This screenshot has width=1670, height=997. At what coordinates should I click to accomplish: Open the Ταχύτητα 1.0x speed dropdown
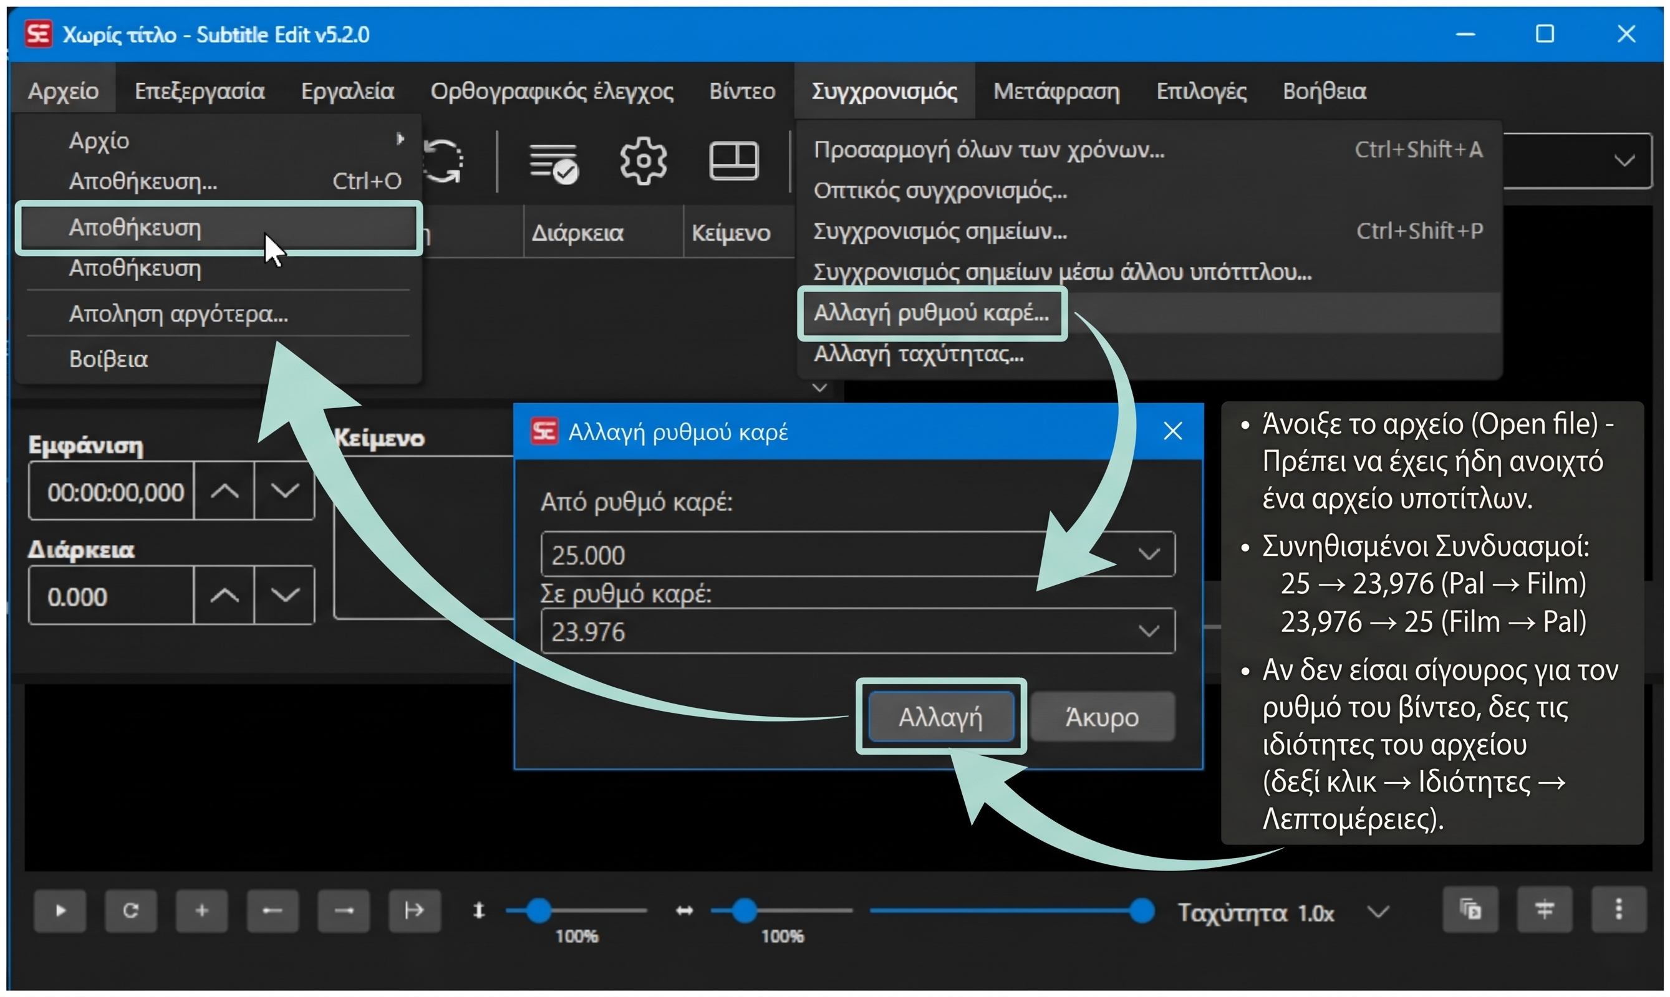click(x=1378, y=912)
